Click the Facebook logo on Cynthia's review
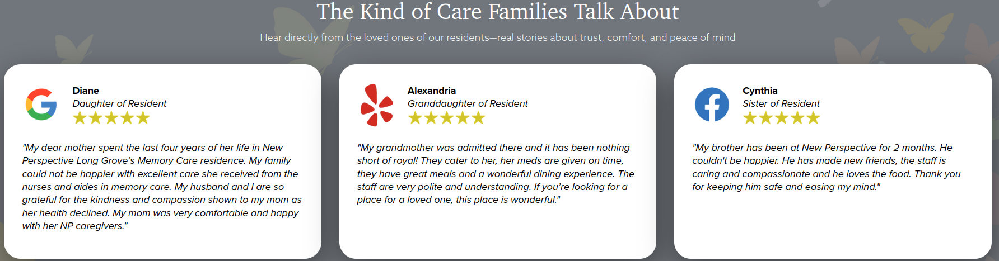The width and height of the screenshot is (999, 261). 712,105
